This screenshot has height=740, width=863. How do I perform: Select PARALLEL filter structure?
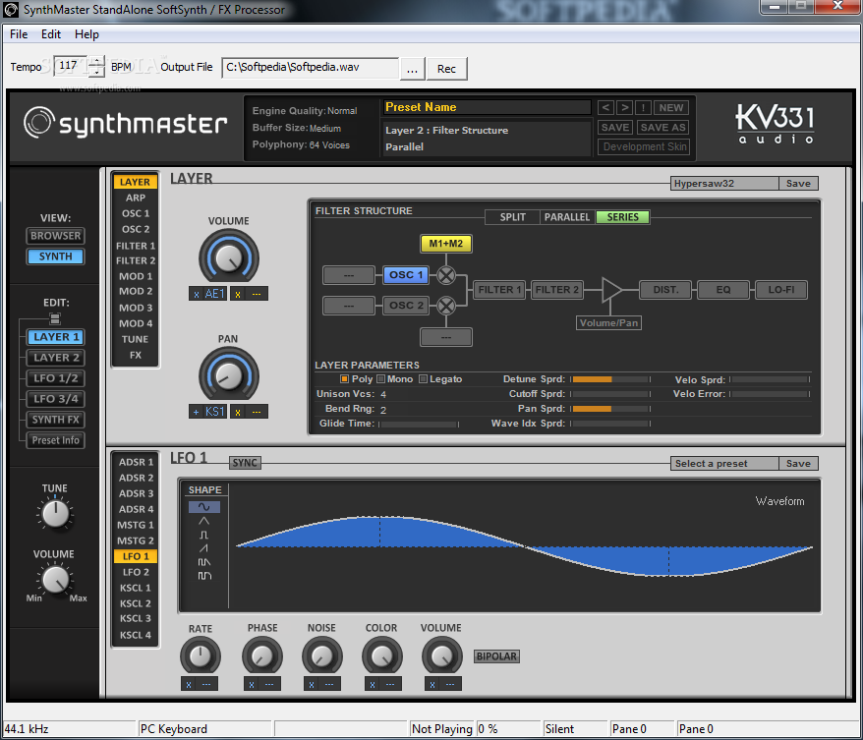pos(567,217)
